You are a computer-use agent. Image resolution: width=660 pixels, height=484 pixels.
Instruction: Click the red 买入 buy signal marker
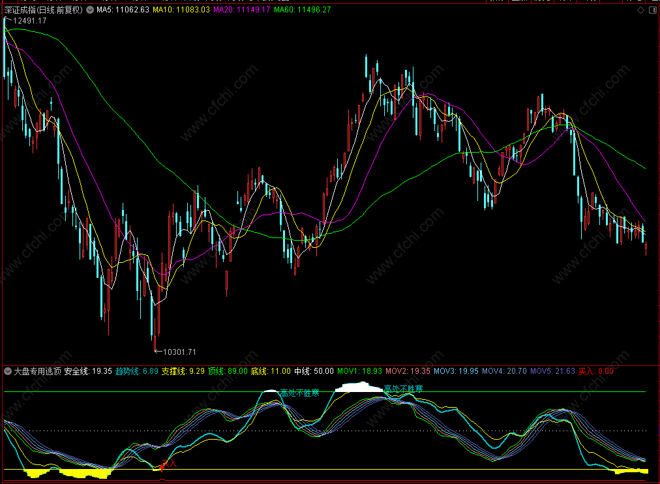pyautogui.click(x=168, y=464)
